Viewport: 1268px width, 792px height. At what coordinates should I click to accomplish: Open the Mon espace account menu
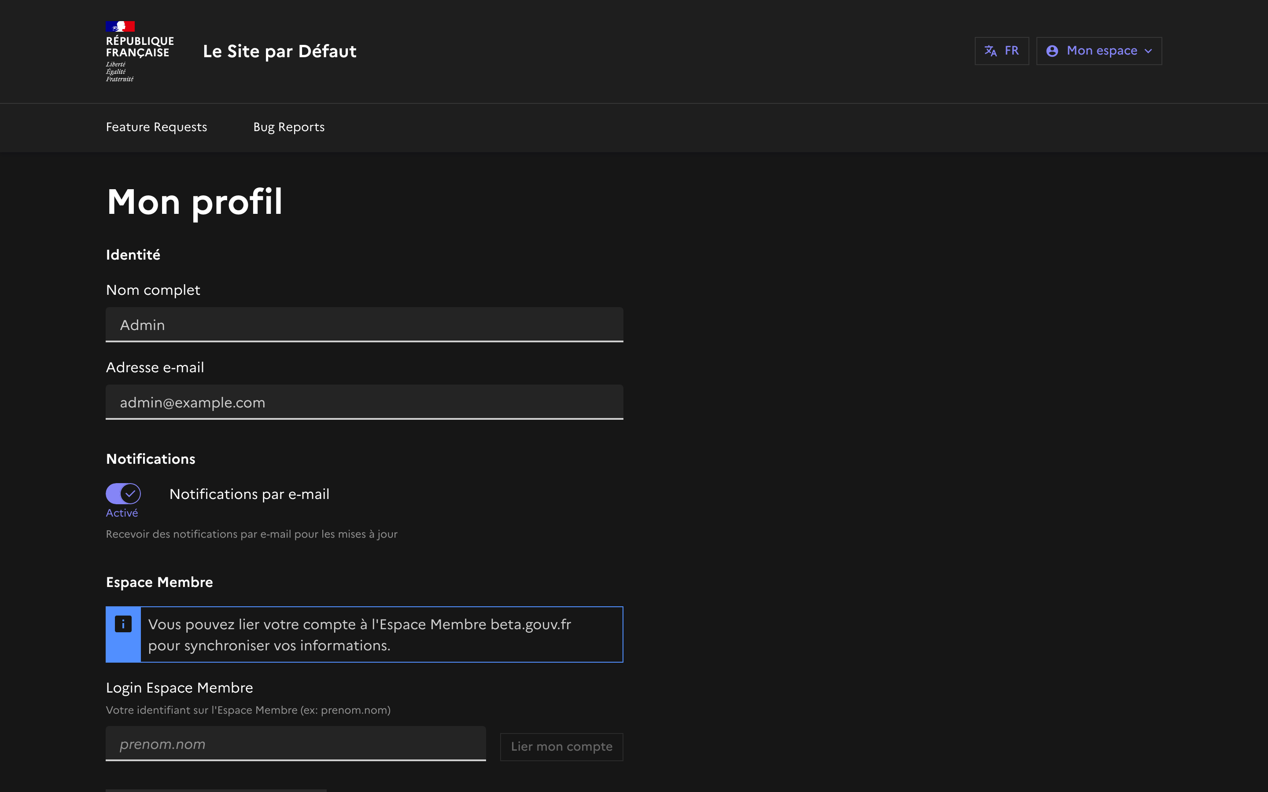(1099, 51)
